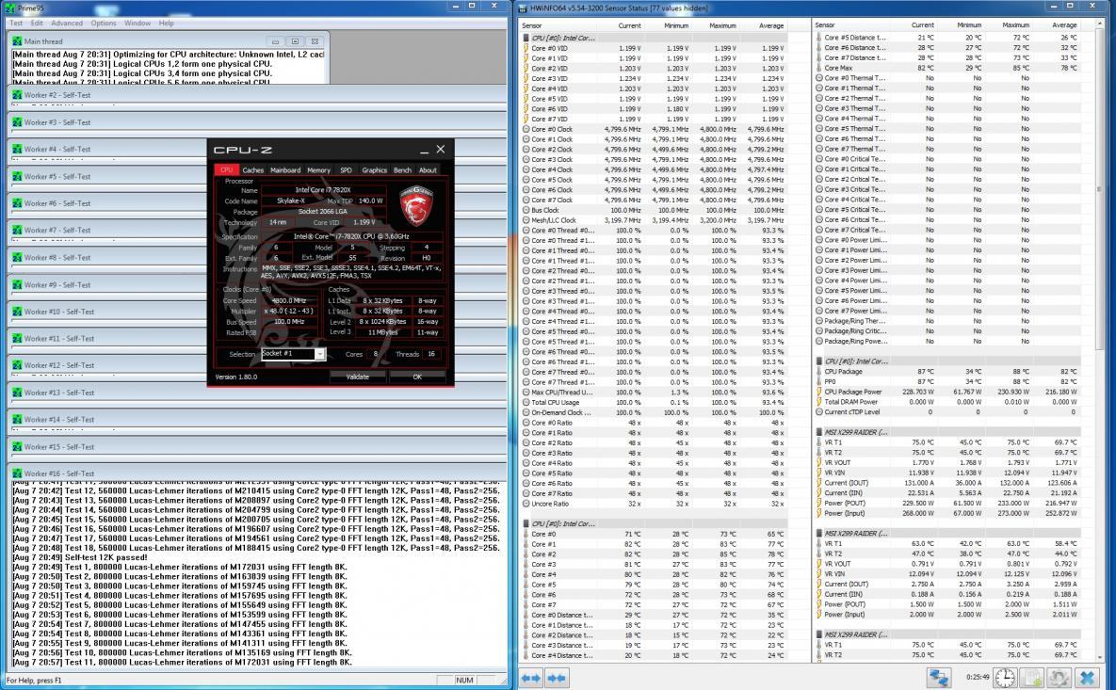This screenshot has height=690, width=1116.
Task: Select the Worker #12 - Self-Test window title
Action: [59, 365]
